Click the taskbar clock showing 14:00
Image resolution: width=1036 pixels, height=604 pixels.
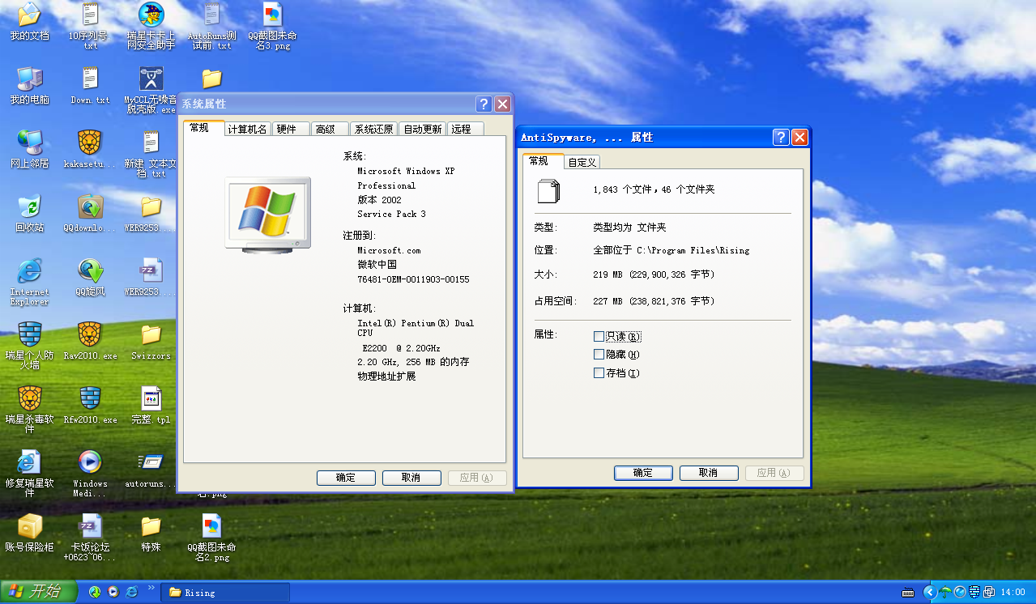[1013, 593]
